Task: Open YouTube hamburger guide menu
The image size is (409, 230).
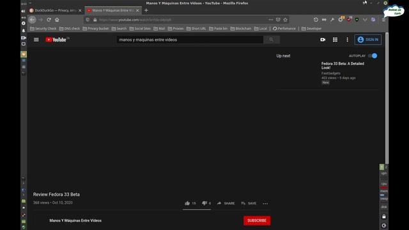Action: point(36,40)
